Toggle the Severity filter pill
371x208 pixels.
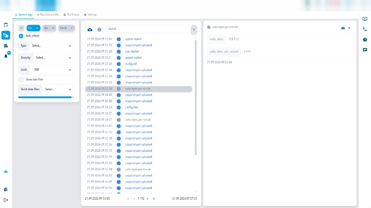pyautogui.click(x=67, y=28)
